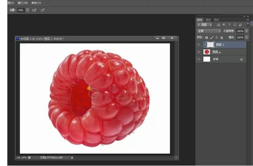Enable airbrush-style build-up icon in options bar
Screen dimensions: 253x166
pyautogui.click(x=34, y=10)
